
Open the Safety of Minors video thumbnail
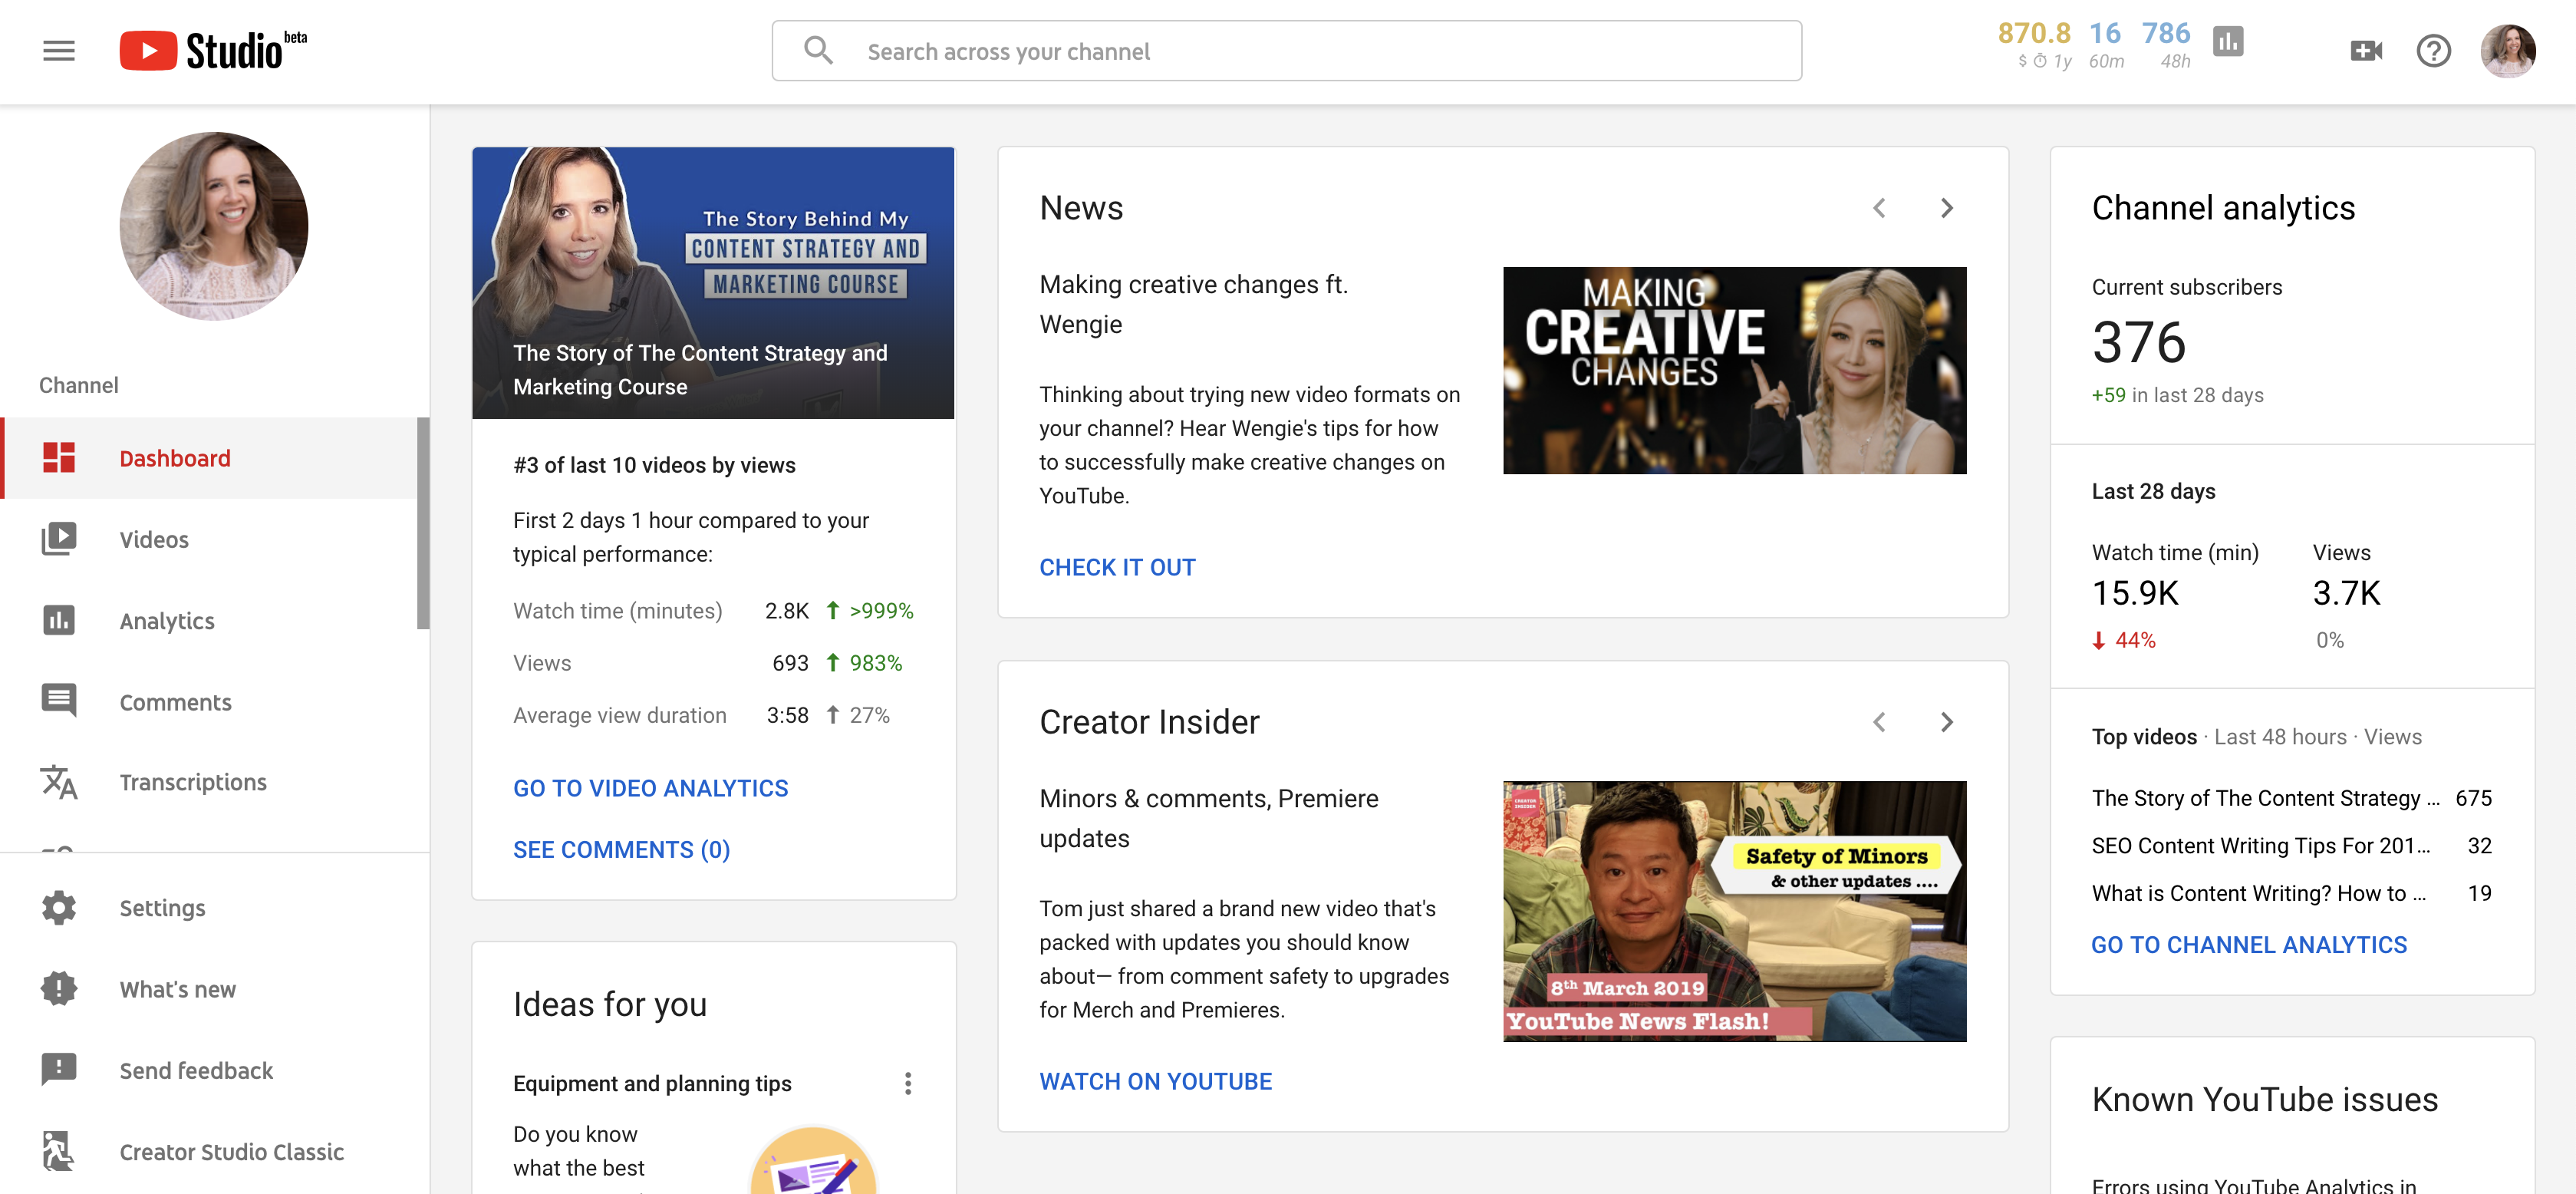click(x=1734, y=911)
